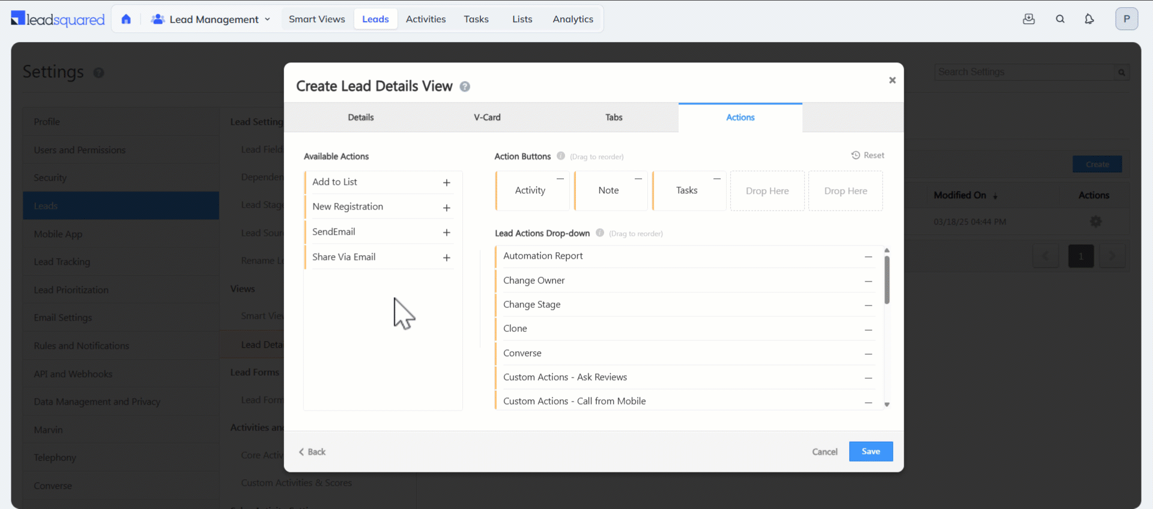This screenshot has height=509, width=1153.
Task: Remove Change Stage with its minus icon
Action: pos(868,306)
